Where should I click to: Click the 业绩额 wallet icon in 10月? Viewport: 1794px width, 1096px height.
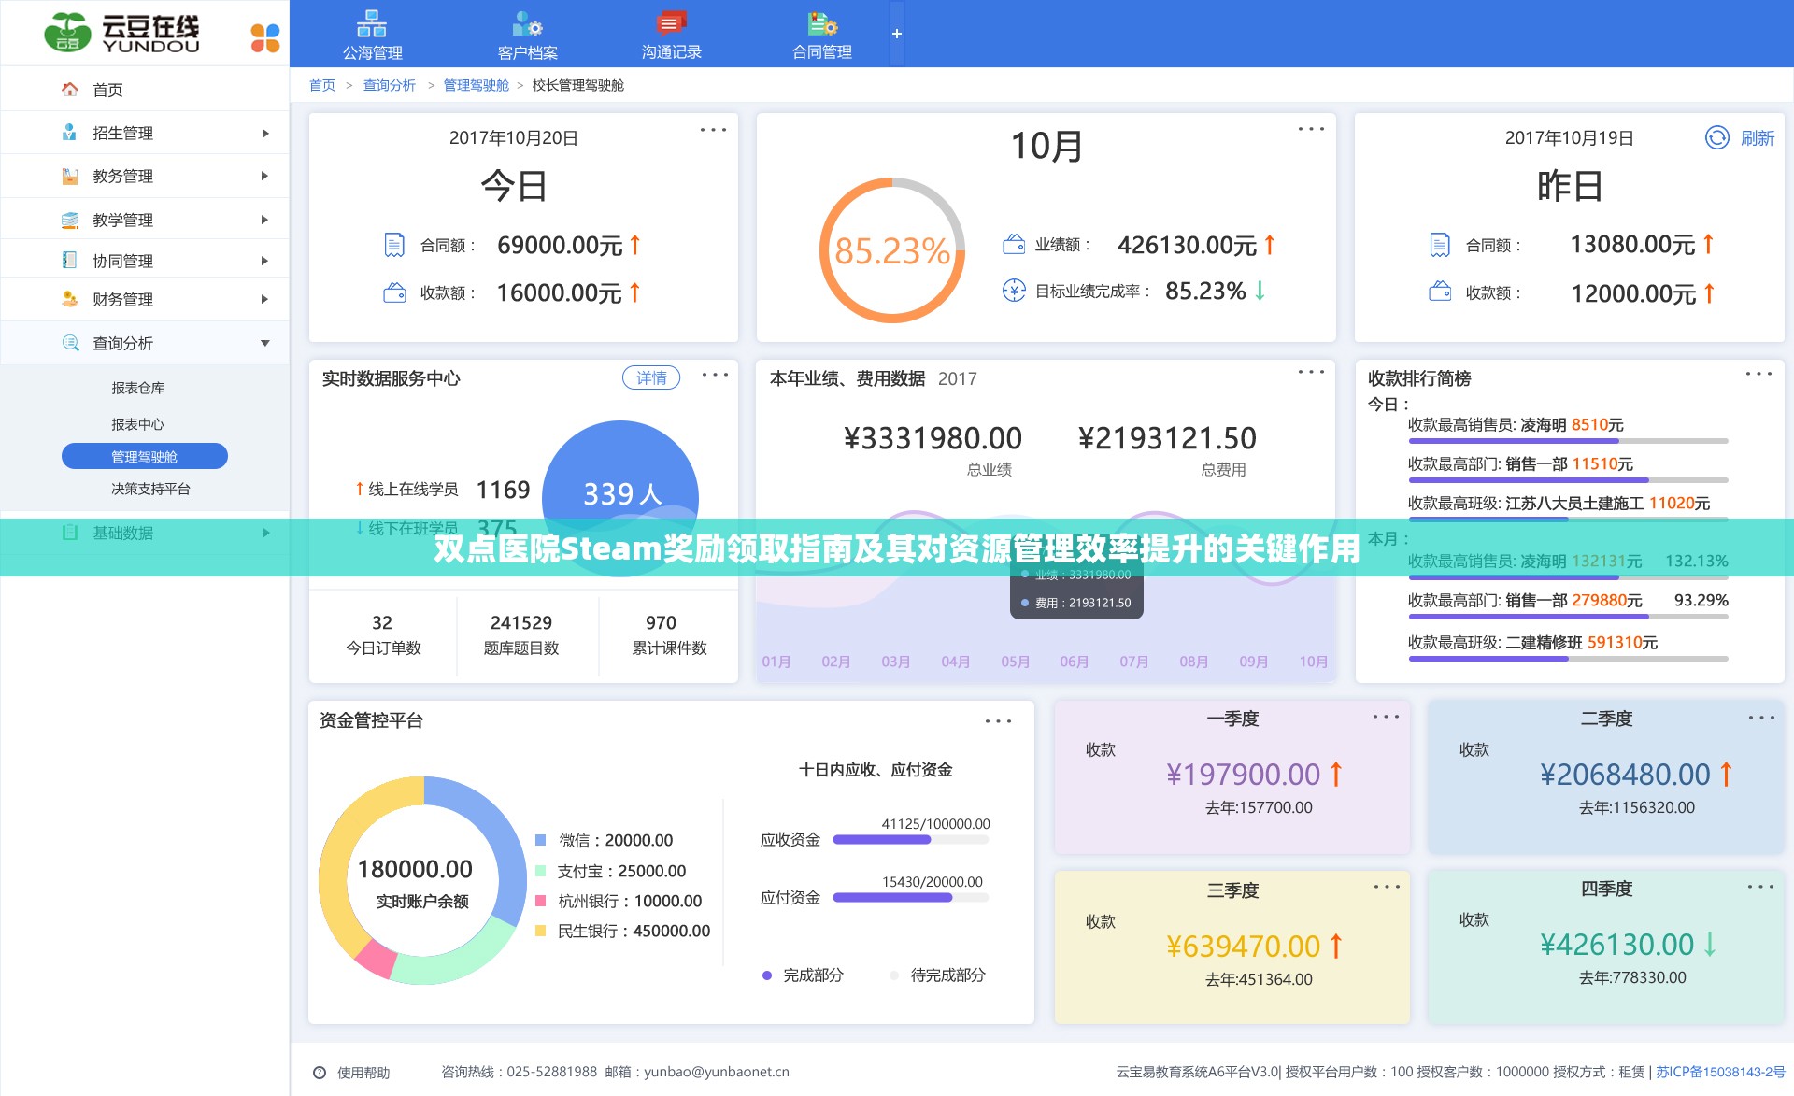point(1014,244)
